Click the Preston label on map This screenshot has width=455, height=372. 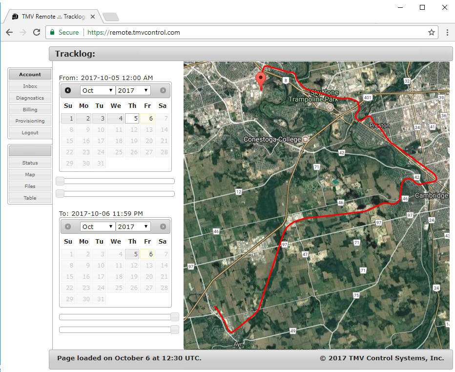point(379,125)
